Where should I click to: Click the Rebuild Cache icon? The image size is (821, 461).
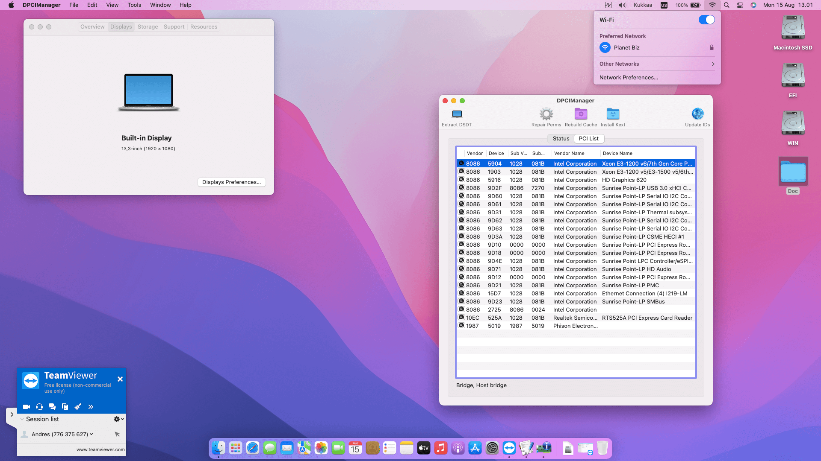point(581,114)
